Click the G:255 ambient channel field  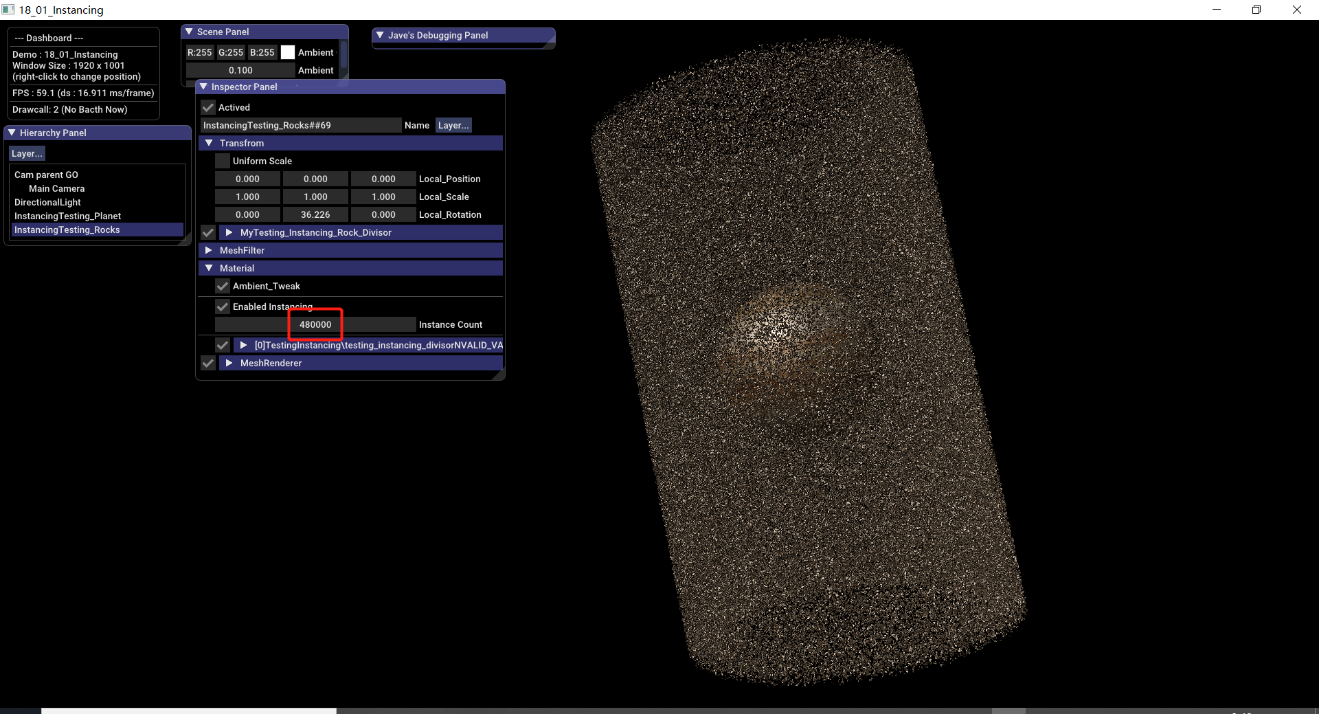click(231, 52)
